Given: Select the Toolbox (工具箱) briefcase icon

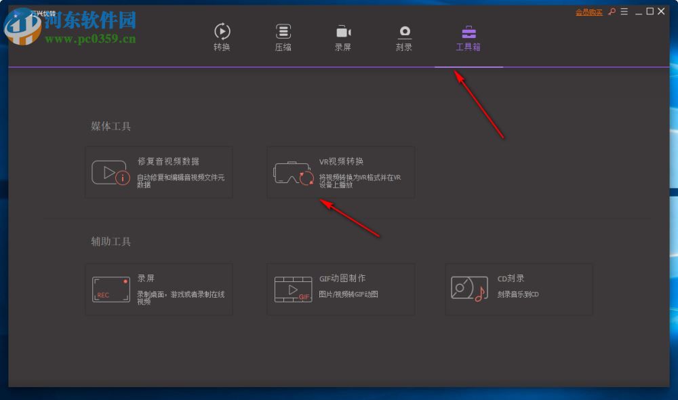Looking at the screenshot, I should point(468,30).
